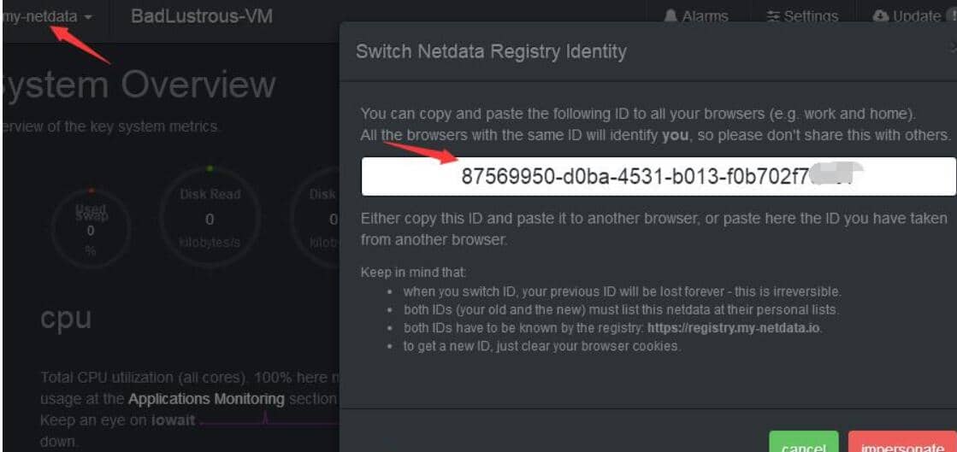Image resolution: width=957 pixels, height=452 pixels.
Task: Open the Settings menu item text
Action: point(811,16)
